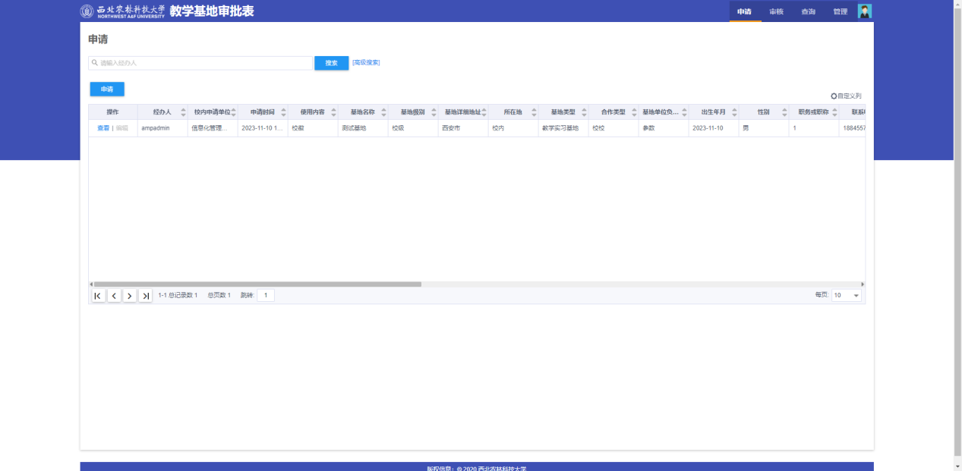Click the university logo in header
This screenshot has width=962, height=471.
[87, 11]
